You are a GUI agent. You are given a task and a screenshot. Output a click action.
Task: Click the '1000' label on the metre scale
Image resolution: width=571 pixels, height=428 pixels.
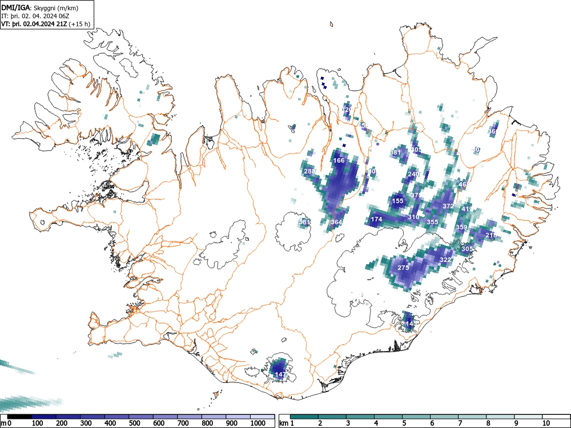tap(258, 423)
